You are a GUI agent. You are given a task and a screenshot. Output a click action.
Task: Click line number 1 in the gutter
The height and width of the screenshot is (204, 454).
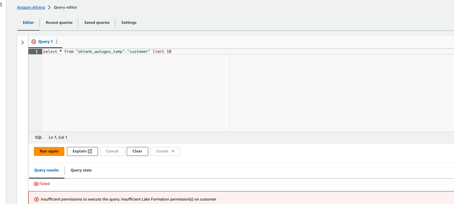click(x=35, y=52)
